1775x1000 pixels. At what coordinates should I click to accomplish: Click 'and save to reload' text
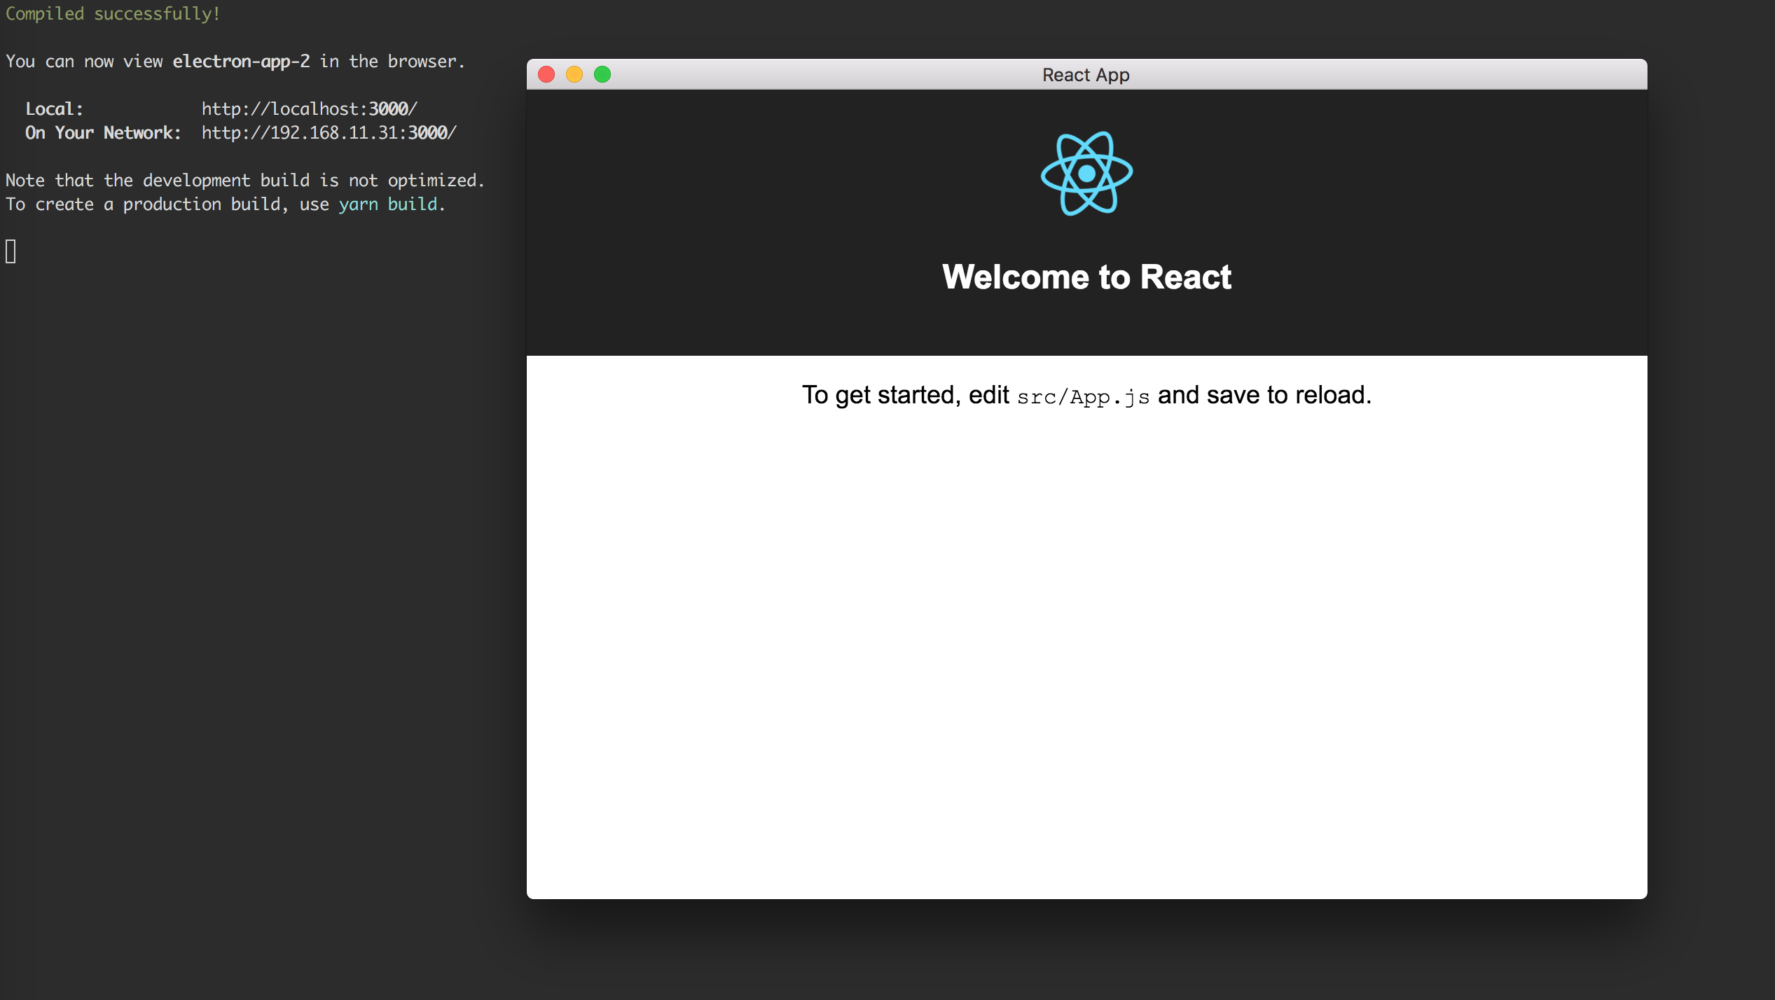[1264, 396]
